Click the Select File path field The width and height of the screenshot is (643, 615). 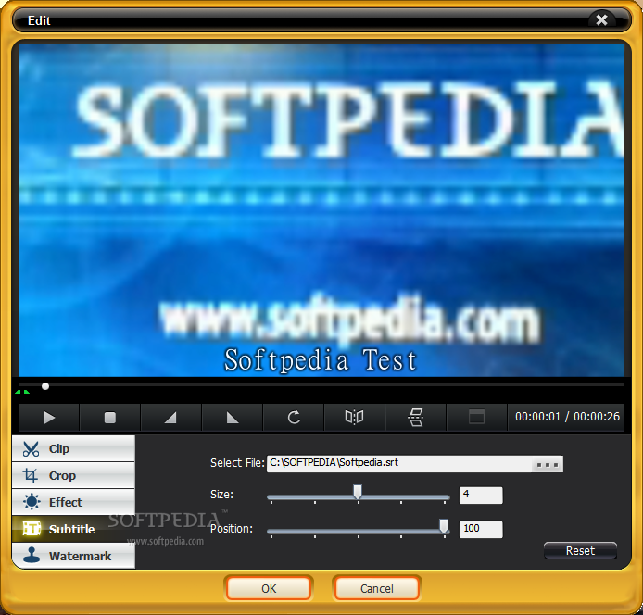coord(399,464)
